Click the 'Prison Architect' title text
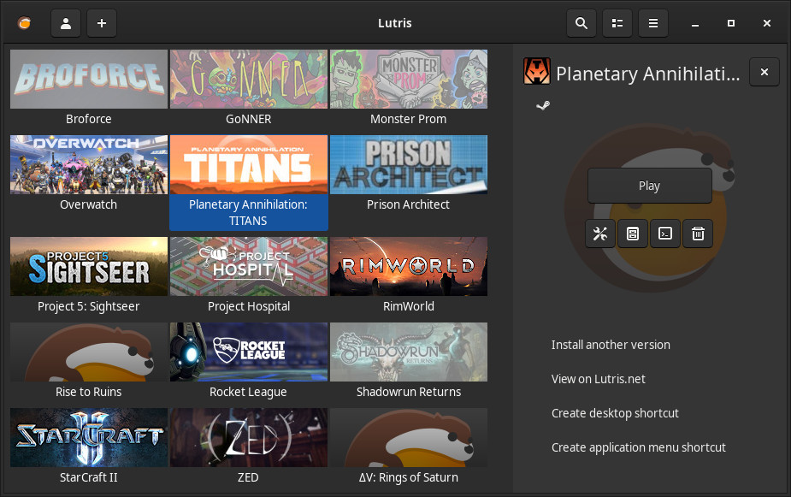 pyautogui.click(x=408, y=204)
